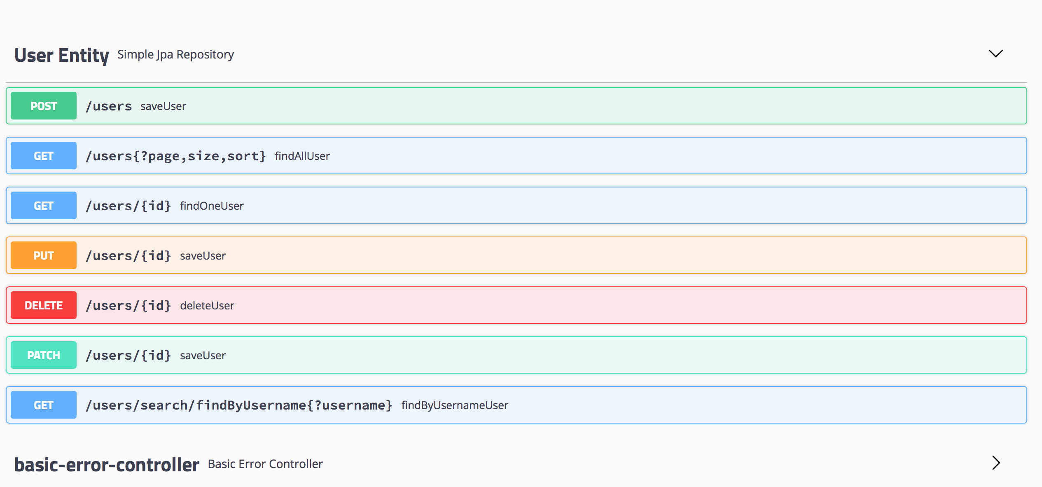Collapse the User Entity section
1042x487 pixels.
click(995, 54)
